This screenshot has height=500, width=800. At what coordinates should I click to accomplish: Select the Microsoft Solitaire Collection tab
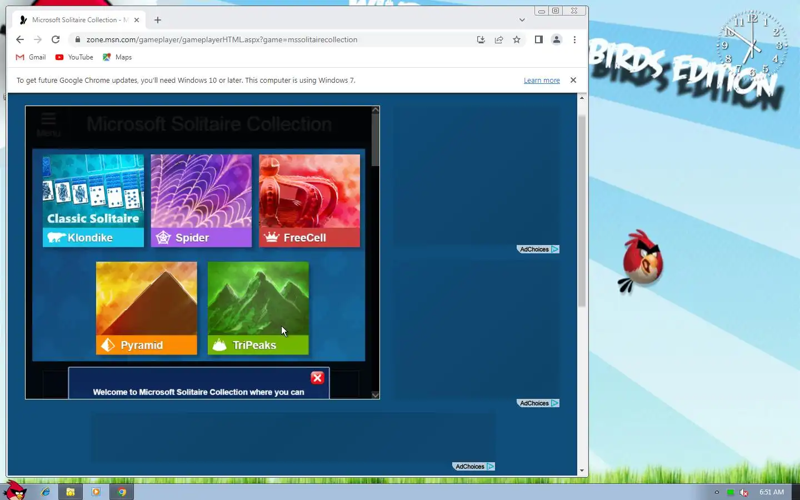pos(79,20)
